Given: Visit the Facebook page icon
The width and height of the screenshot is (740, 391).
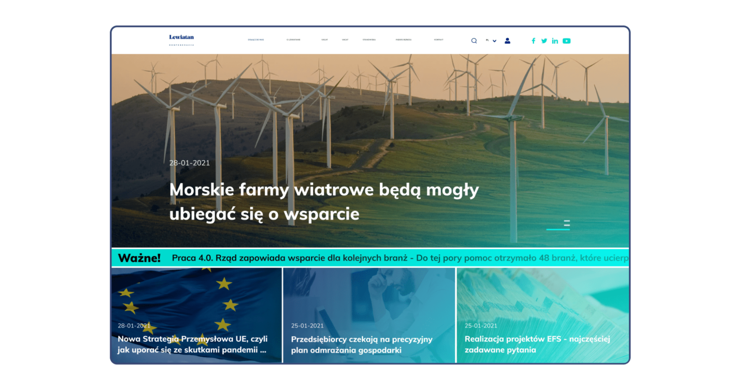Looking at the screenshot, I should pyautogui.click(x=533, y=41).
